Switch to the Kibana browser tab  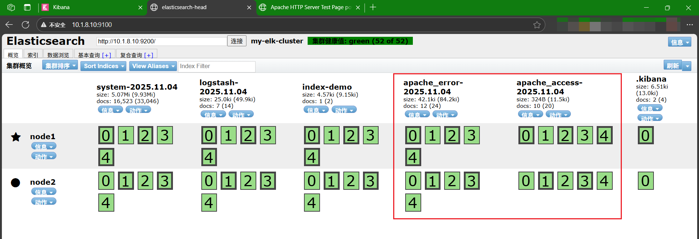coord(92,7)
